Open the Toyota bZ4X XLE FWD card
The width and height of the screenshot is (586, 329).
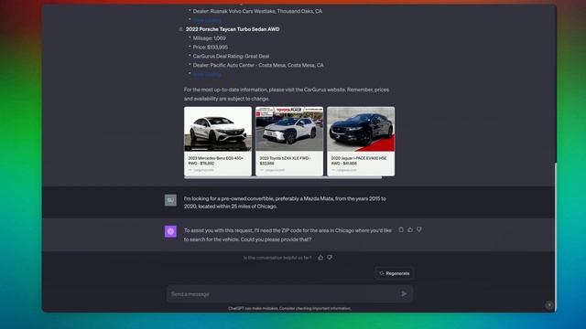tap(289, 141)
